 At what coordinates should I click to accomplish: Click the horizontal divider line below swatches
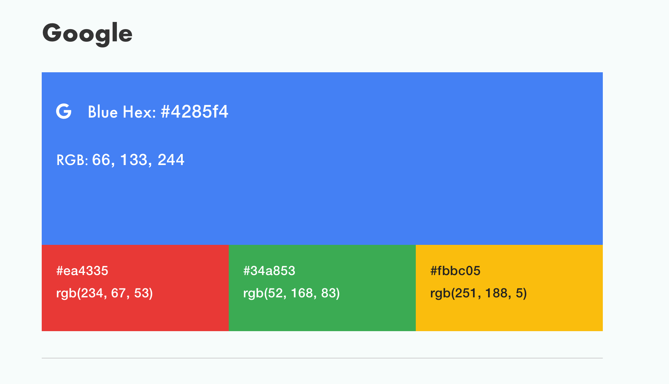click(x=322, y=358)
